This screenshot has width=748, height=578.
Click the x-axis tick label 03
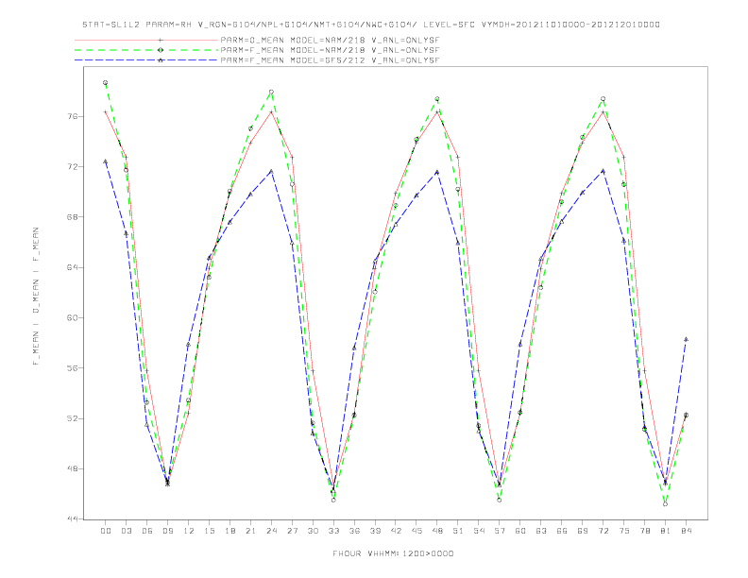pyautogui.click(x=126, y=531)
